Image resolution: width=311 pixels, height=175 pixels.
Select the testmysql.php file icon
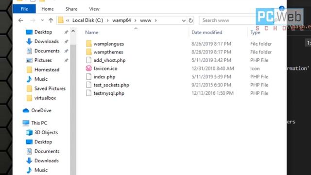89,93
